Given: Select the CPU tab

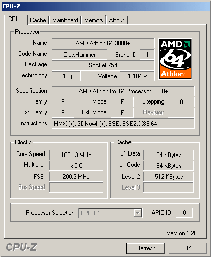Looking at the screenshot, I should pos(15,19).
